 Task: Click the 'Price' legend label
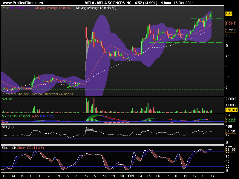(5, 8)
